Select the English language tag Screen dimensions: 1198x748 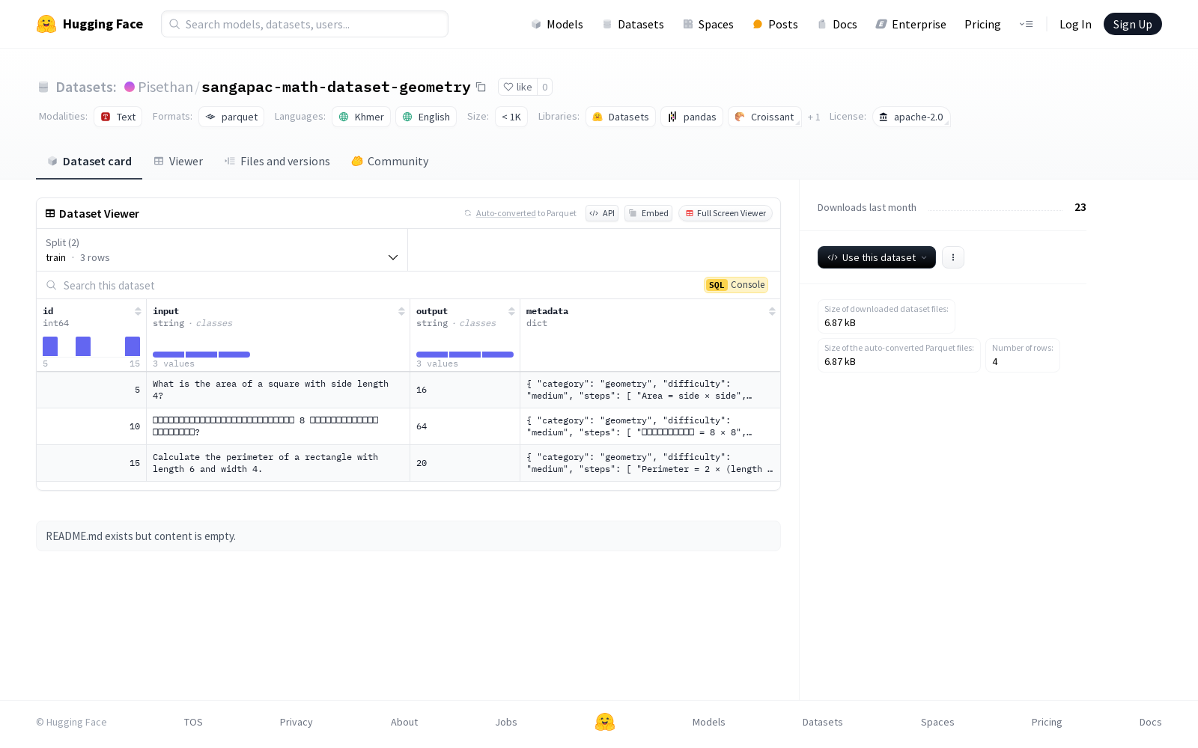tap(426, 117)
